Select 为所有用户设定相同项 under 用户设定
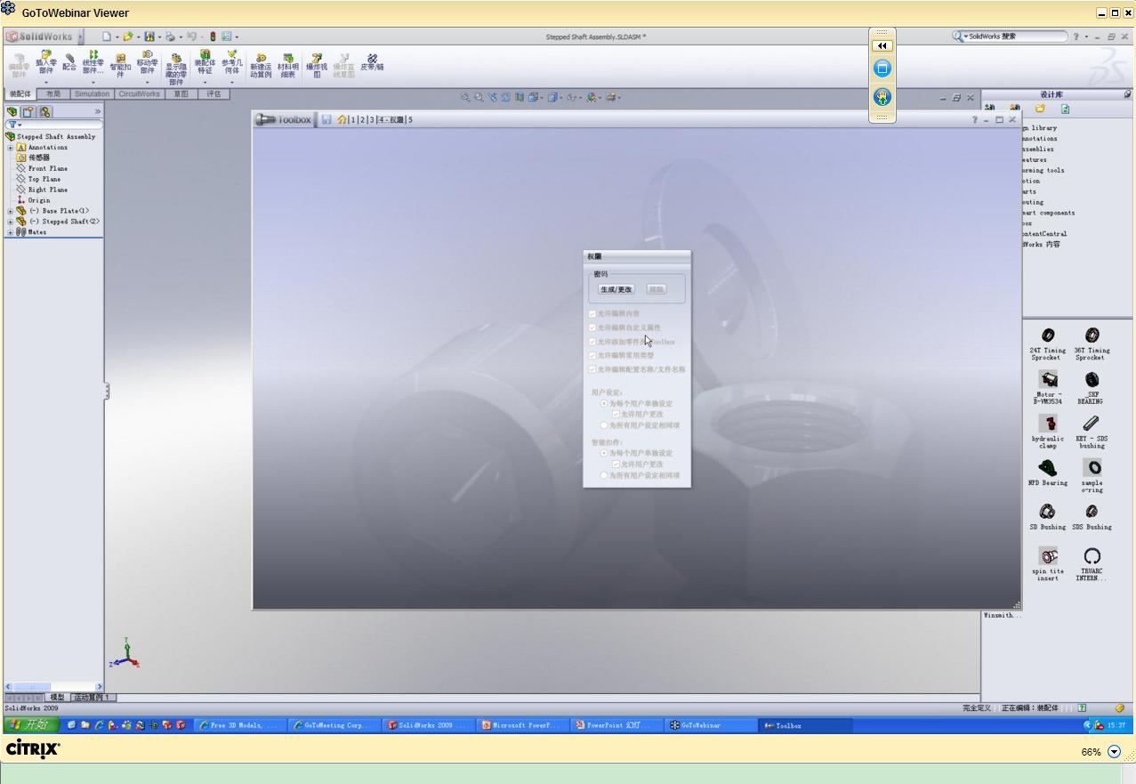This screenshot has height=784, width=1136. [604, 425]
